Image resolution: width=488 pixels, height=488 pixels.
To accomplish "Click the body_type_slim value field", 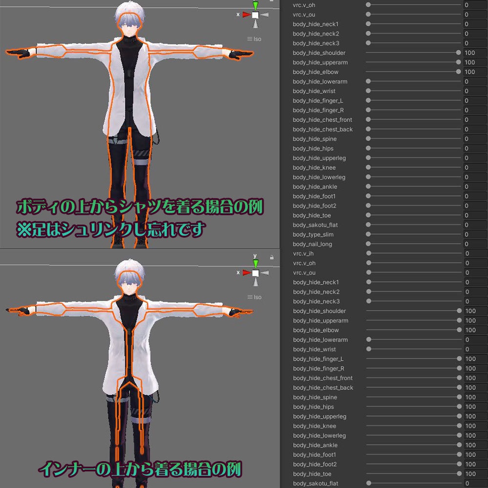I will (475, 234).
